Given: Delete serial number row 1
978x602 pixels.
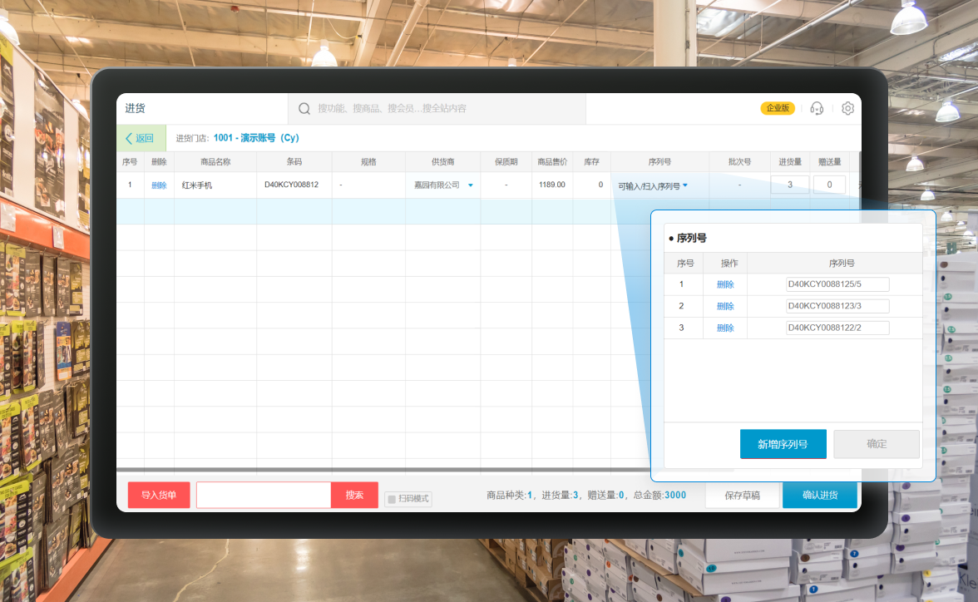Looking at the screenshot, I should tap(725, 284).
